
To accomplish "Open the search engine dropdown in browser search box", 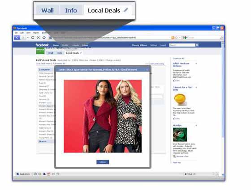I will 185,38.
